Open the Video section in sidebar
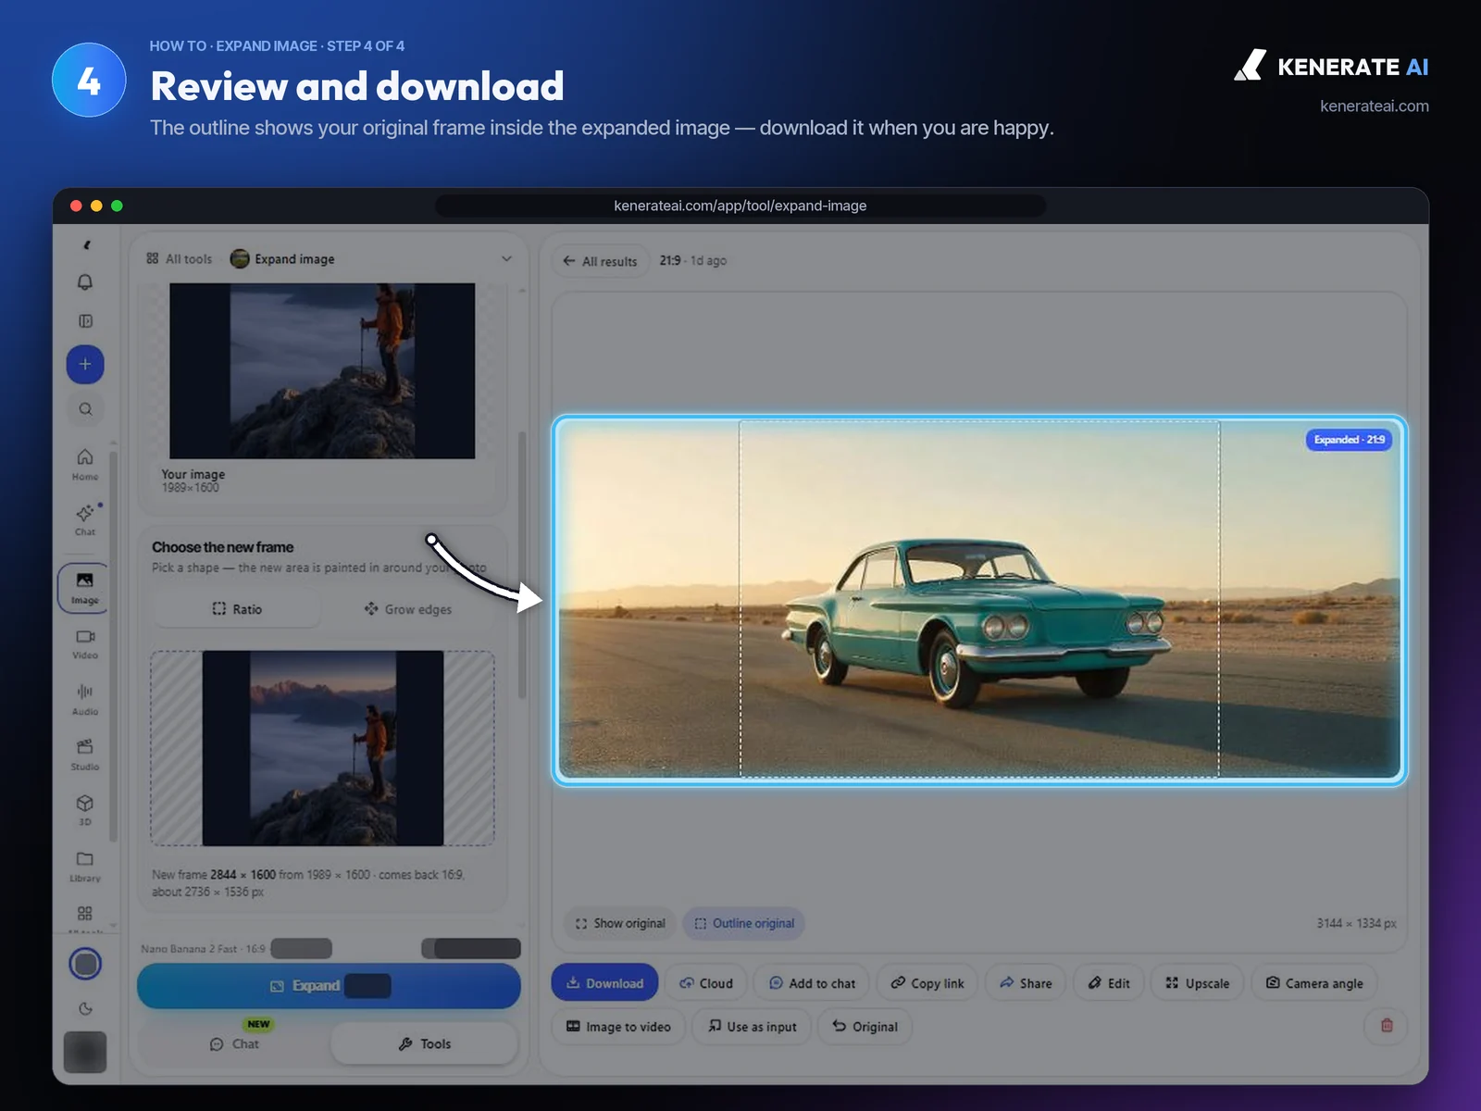Viewport: 1481px width, 1111px height. pos(85,643)
